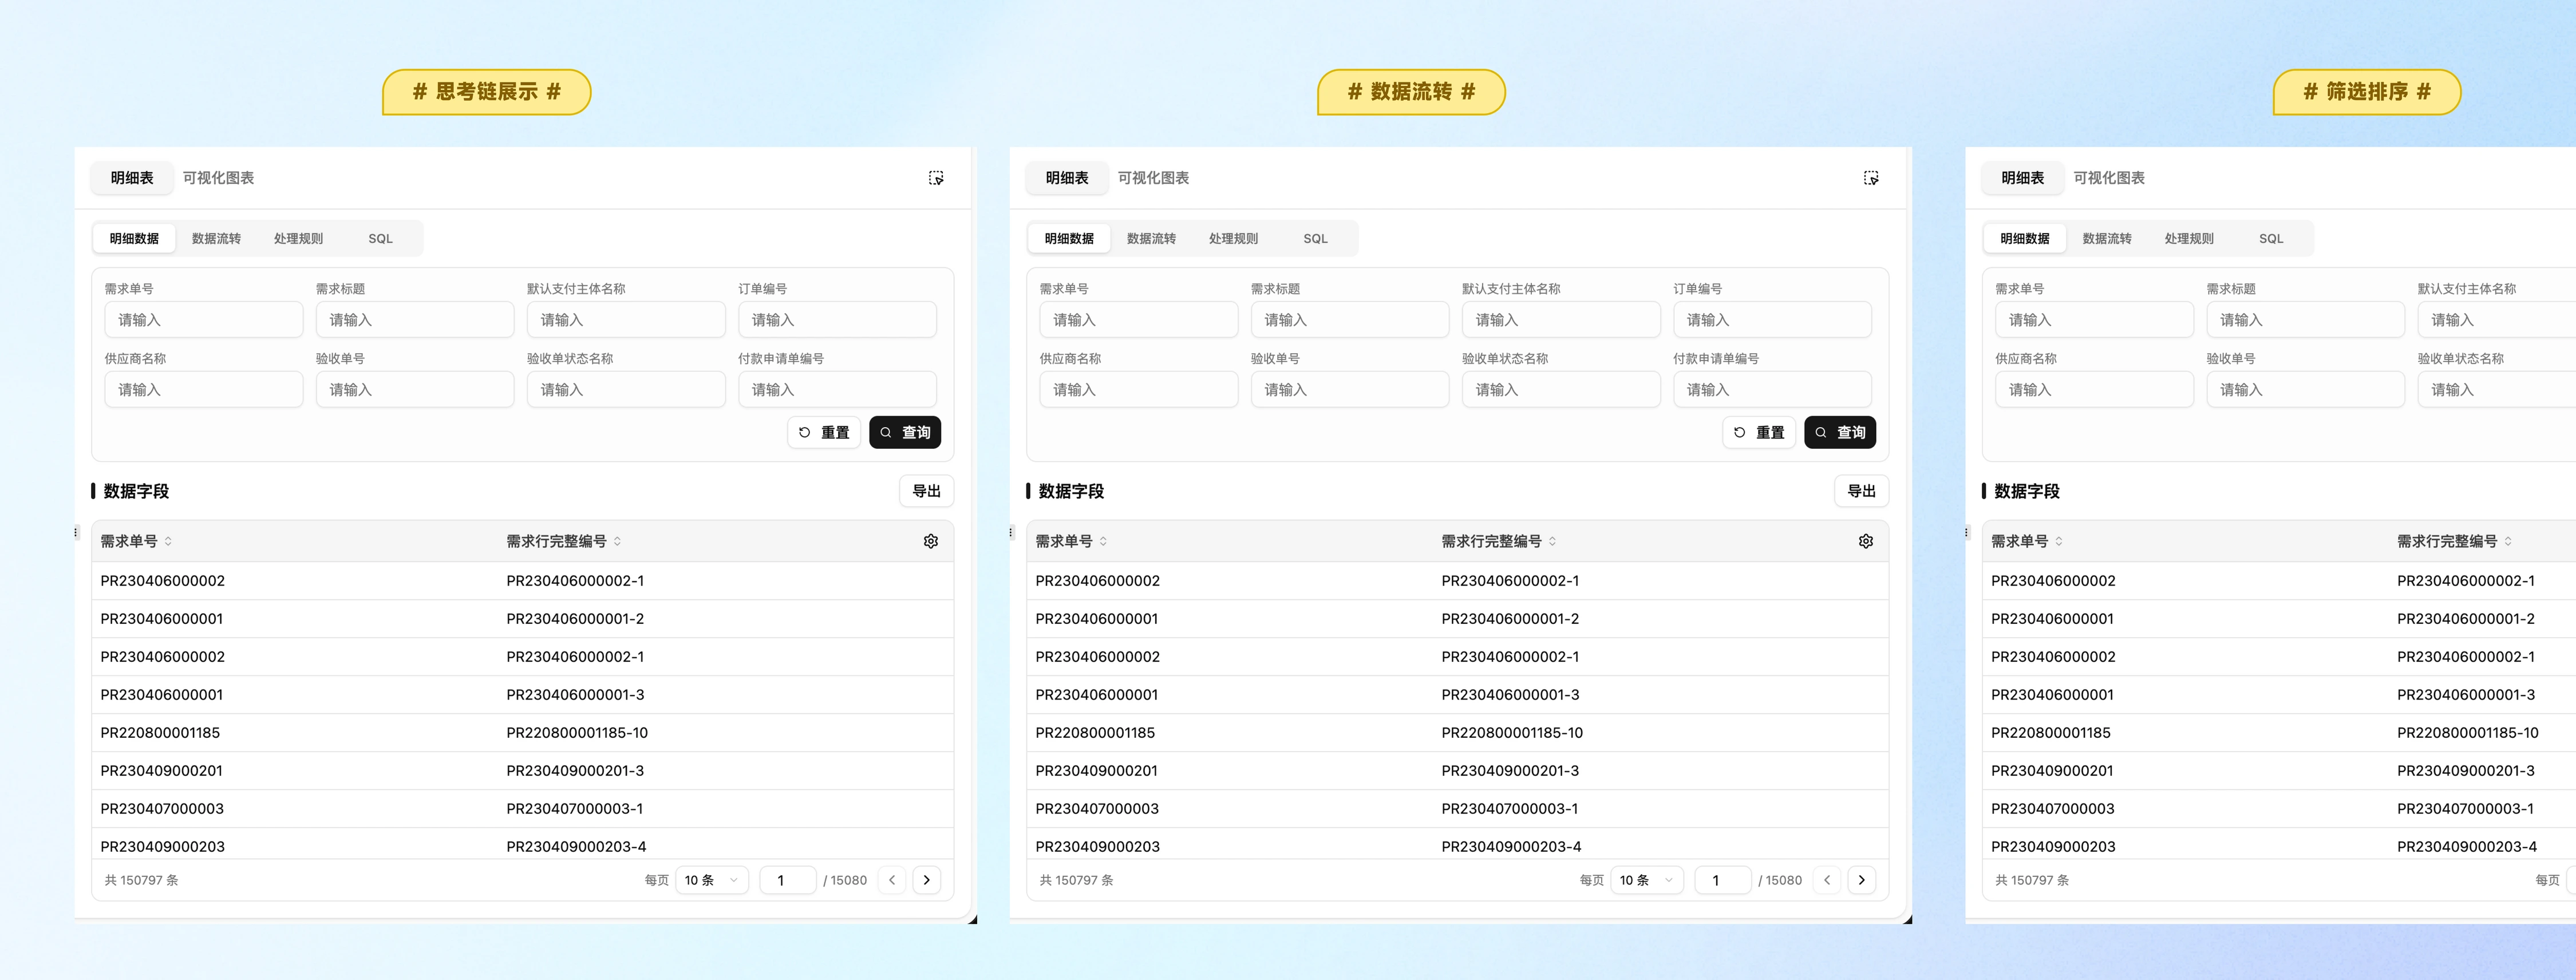Click PR230409000201-3 cell in 思考链展示 table

point(575,771)
